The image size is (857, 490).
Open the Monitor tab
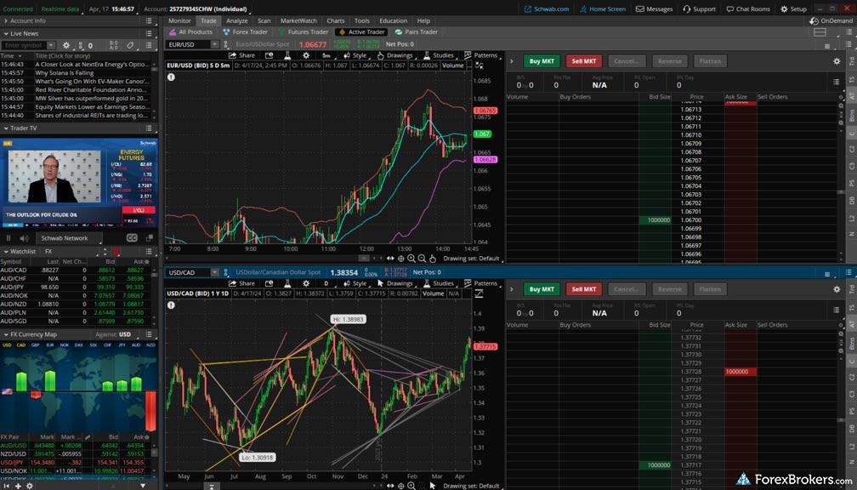coord(179,20)
